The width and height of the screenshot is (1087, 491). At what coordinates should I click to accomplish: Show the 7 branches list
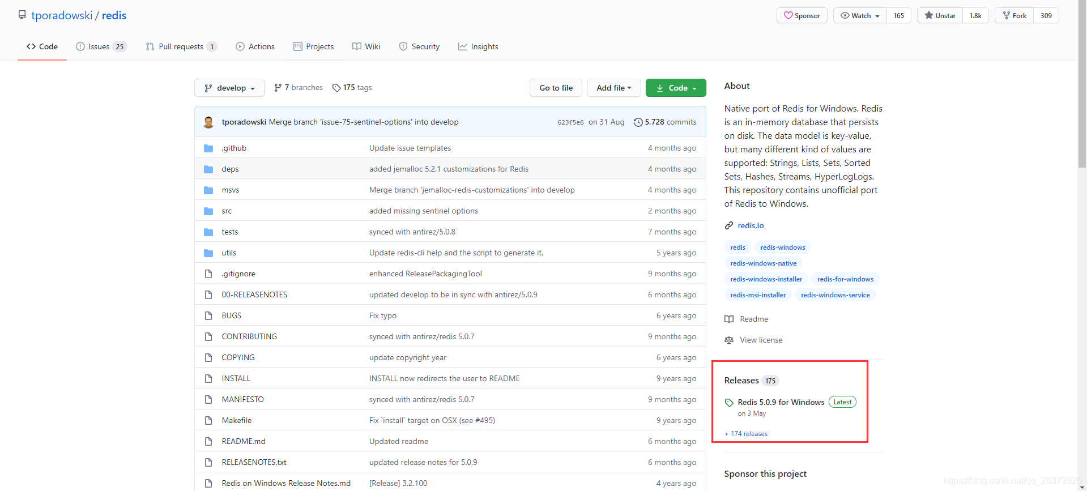[298, 88]
